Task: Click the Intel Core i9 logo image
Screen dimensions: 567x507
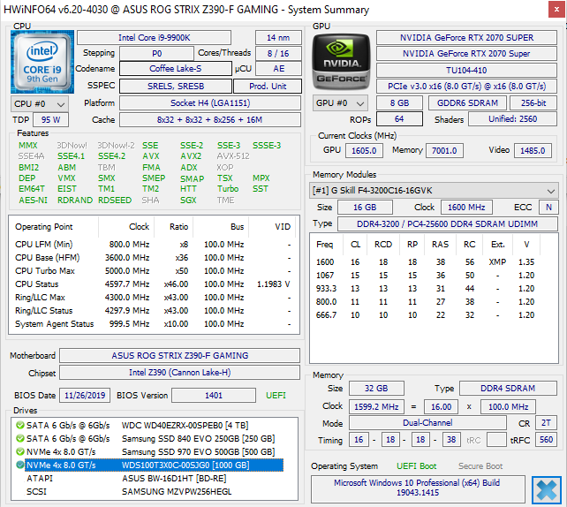Action: point(42,62)
